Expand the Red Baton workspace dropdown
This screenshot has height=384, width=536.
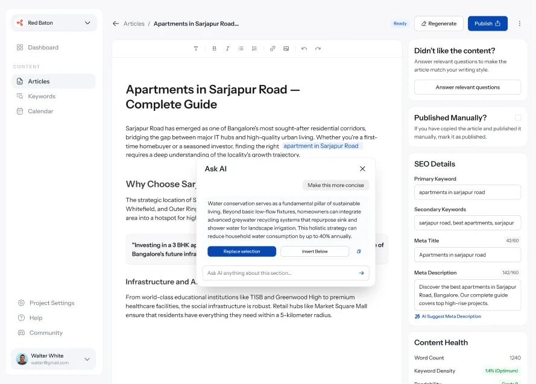coord(87,23)
